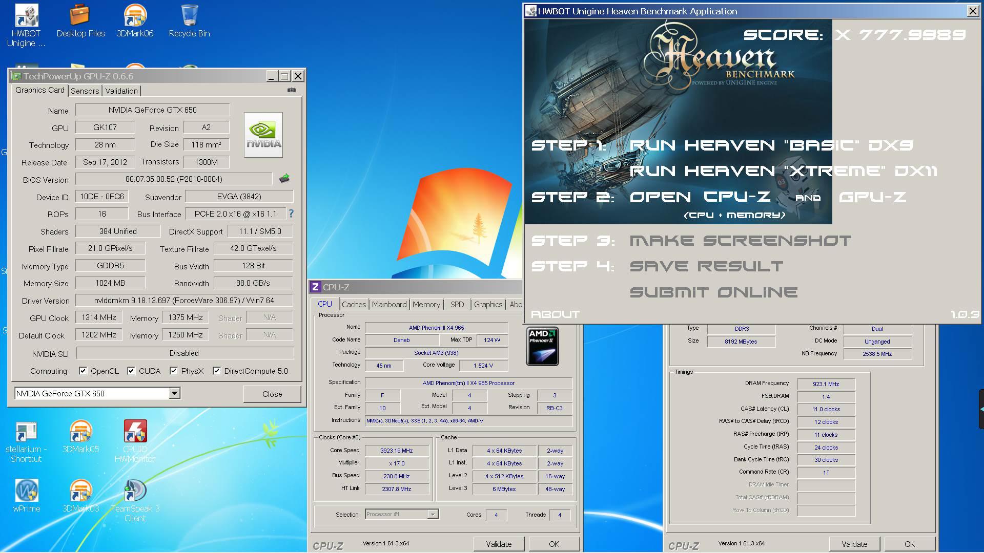Click the Subvendor EVGA (3842) field
The height and width of the screenshot is (553, 984).
pos(239,197)
